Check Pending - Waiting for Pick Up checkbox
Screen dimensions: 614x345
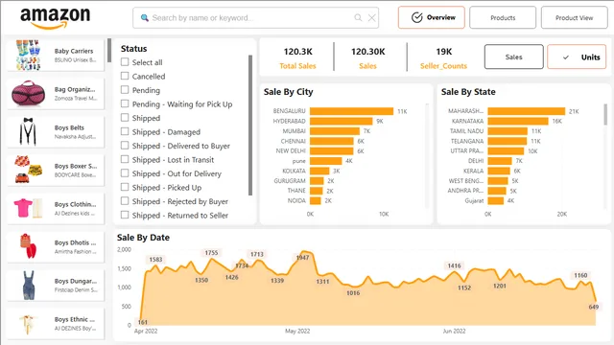[125, 103]
